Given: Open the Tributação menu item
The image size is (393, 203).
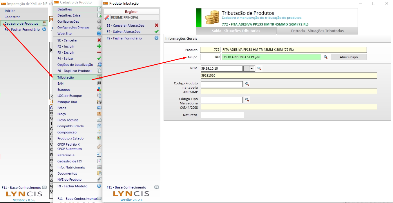Looking at the screenshot, I should click(x=66, y=77).
